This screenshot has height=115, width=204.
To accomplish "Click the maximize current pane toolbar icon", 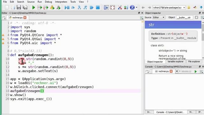I will 106,7.
